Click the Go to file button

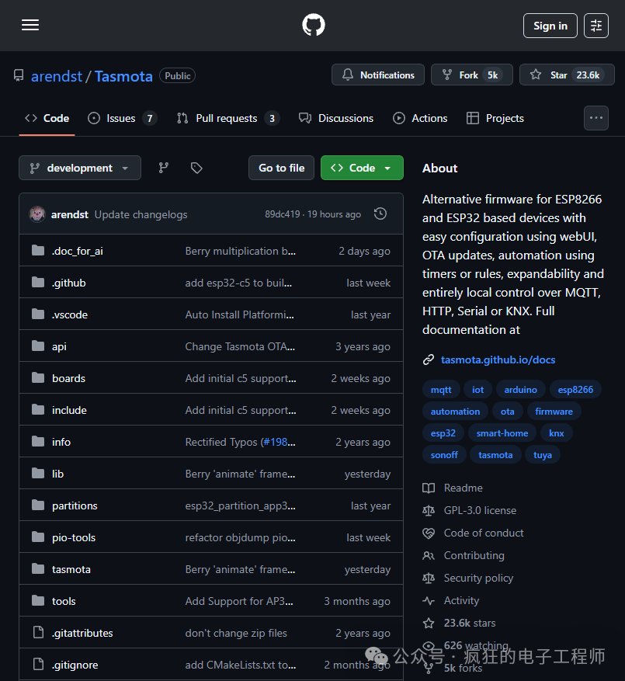pos(282,168)
